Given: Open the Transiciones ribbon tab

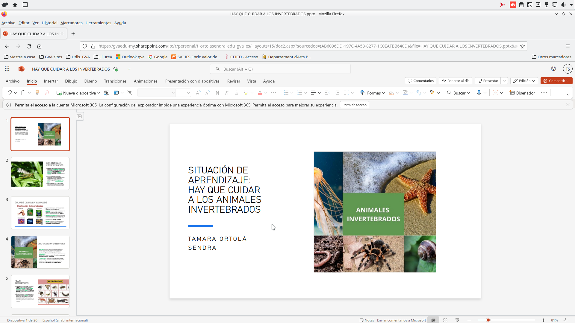Looking at the screenshot, I should tap(115, 81).
